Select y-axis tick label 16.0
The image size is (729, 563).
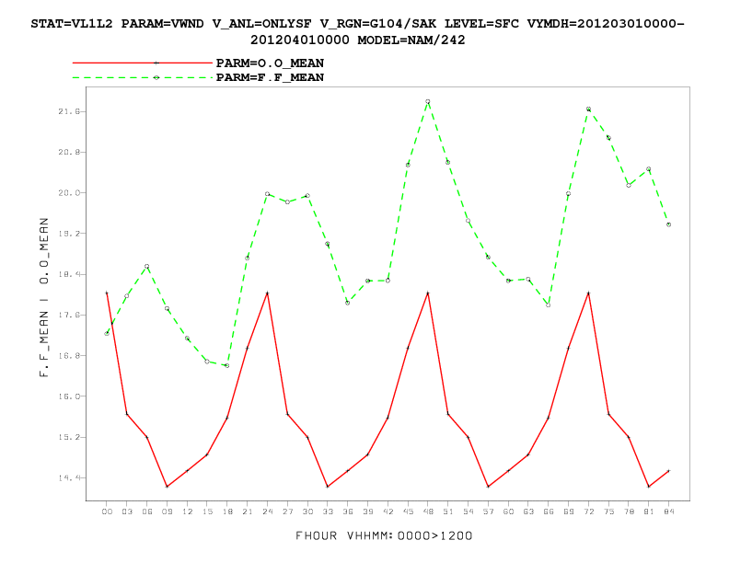[68, 396]
